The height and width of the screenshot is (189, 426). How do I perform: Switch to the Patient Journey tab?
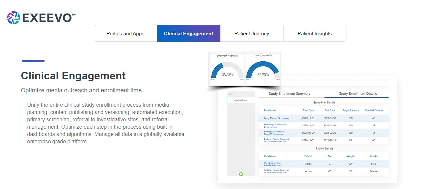click(252, 34)
